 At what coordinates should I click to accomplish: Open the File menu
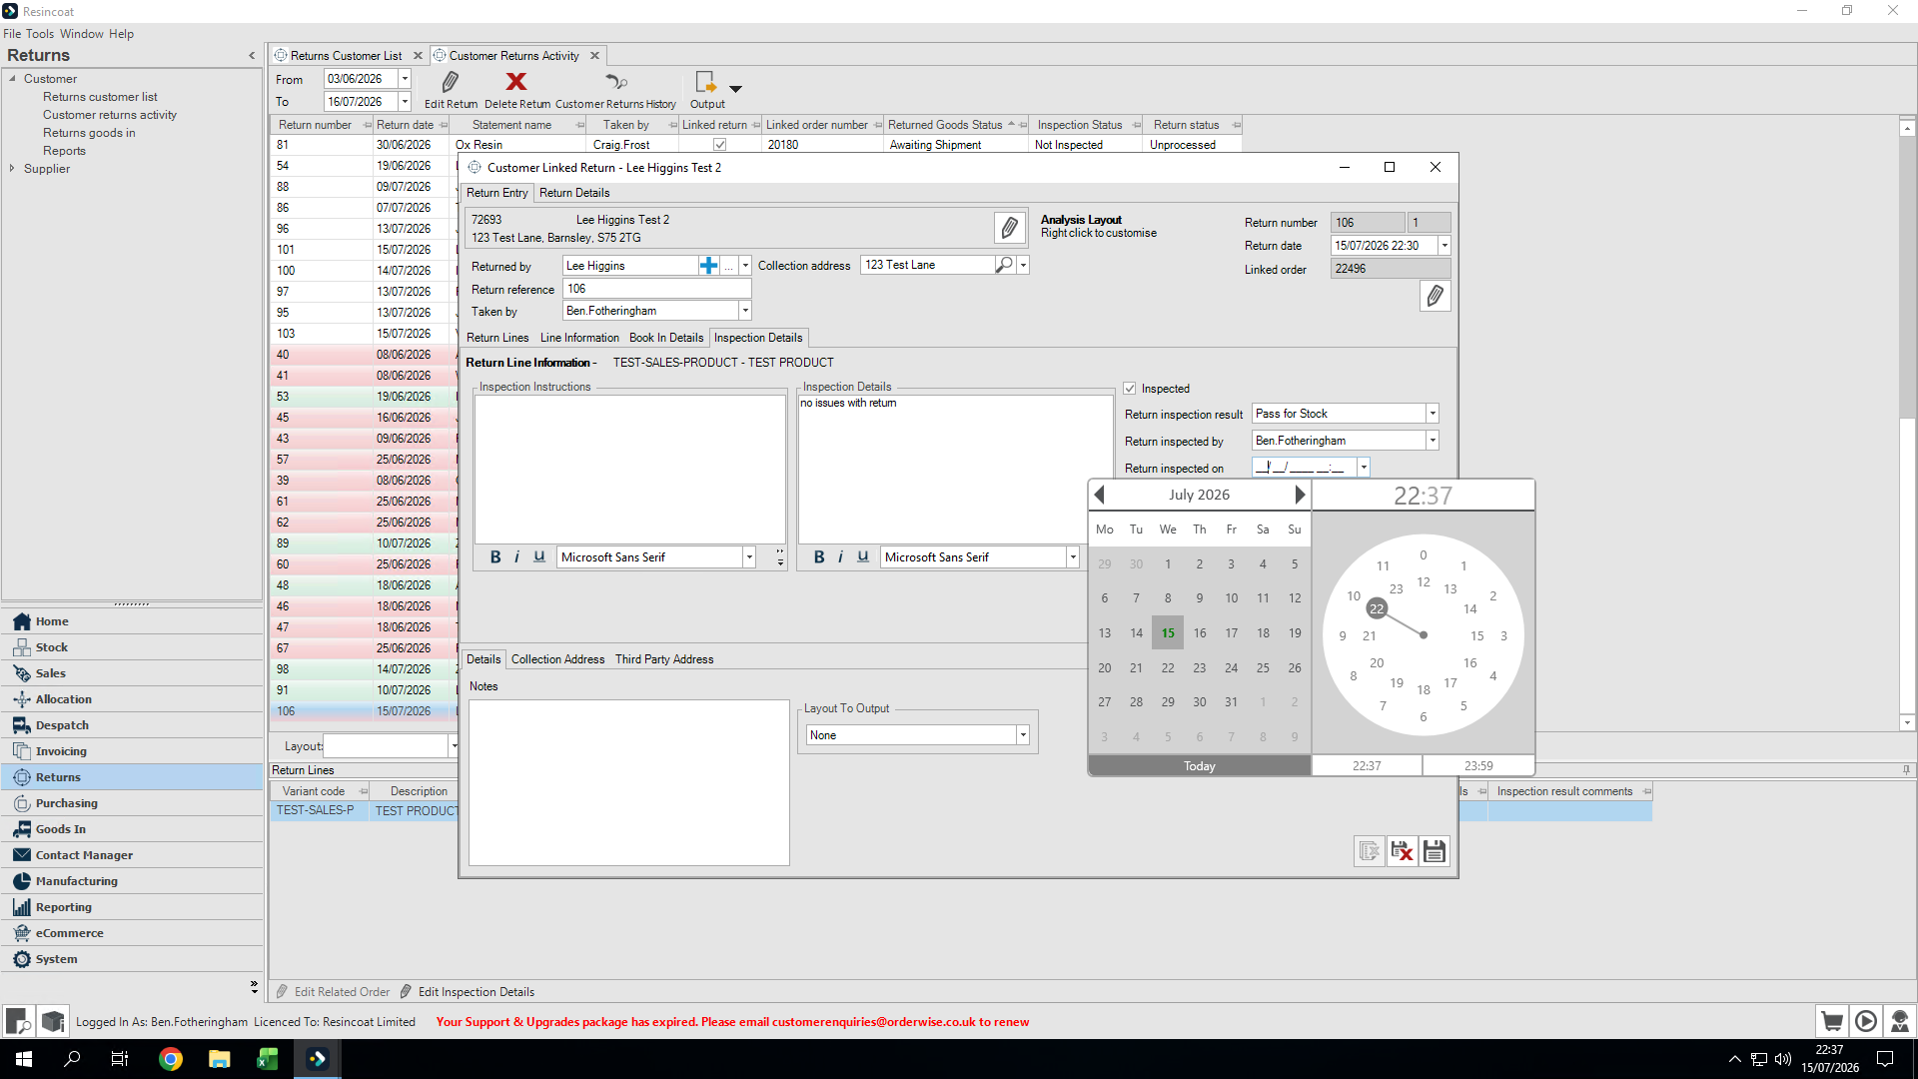click(x=12, y=34)
